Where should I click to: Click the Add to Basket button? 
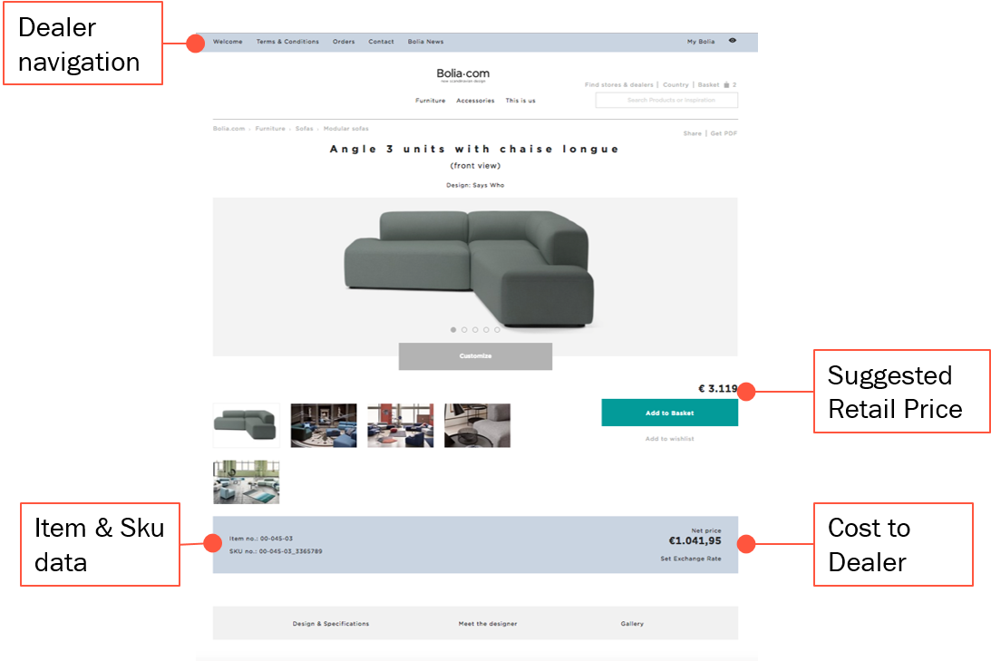pos(669,413)
